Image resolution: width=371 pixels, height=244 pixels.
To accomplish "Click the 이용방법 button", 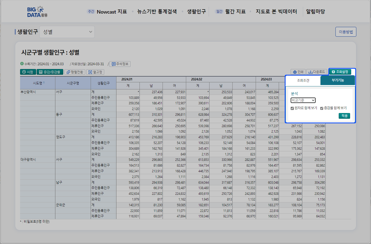I will 346,32.
